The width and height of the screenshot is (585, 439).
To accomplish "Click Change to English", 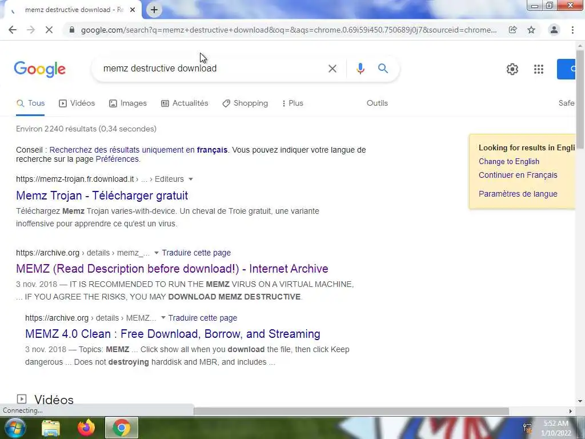I will coord(509,162).
